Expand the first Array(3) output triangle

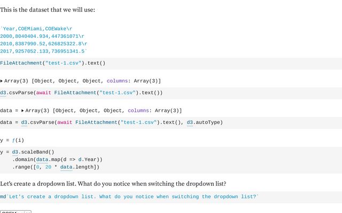(2, 81)
